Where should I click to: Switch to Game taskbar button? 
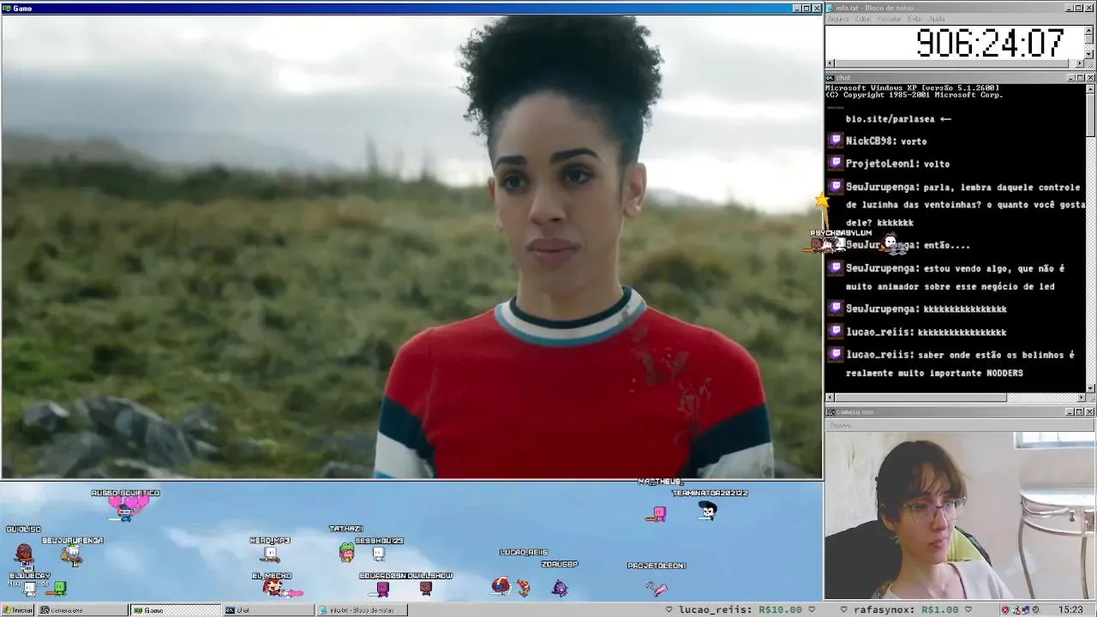(175, 610)
